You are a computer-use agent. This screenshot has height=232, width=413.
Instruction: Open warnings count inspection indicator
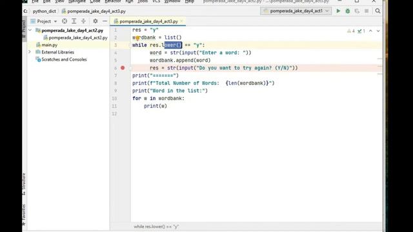351,31
